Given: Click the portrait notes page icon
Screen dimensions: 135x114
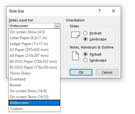Looking at the screenshot, I should [x=75, y=56].
